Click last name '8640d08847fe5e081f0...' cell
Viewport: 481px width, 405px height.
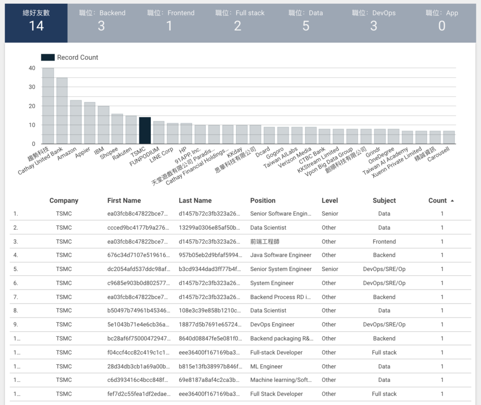click(210, 338)
